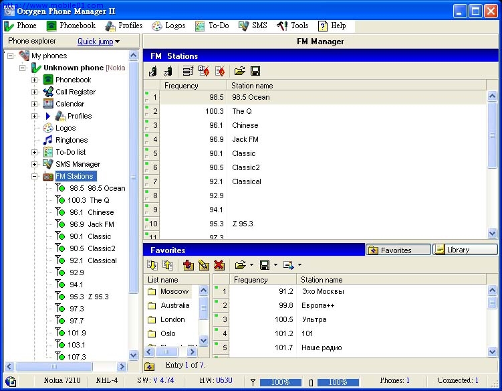Click down arrow of List name scrollbar
The height and width of the screenshot is (391, 502).
203,340
